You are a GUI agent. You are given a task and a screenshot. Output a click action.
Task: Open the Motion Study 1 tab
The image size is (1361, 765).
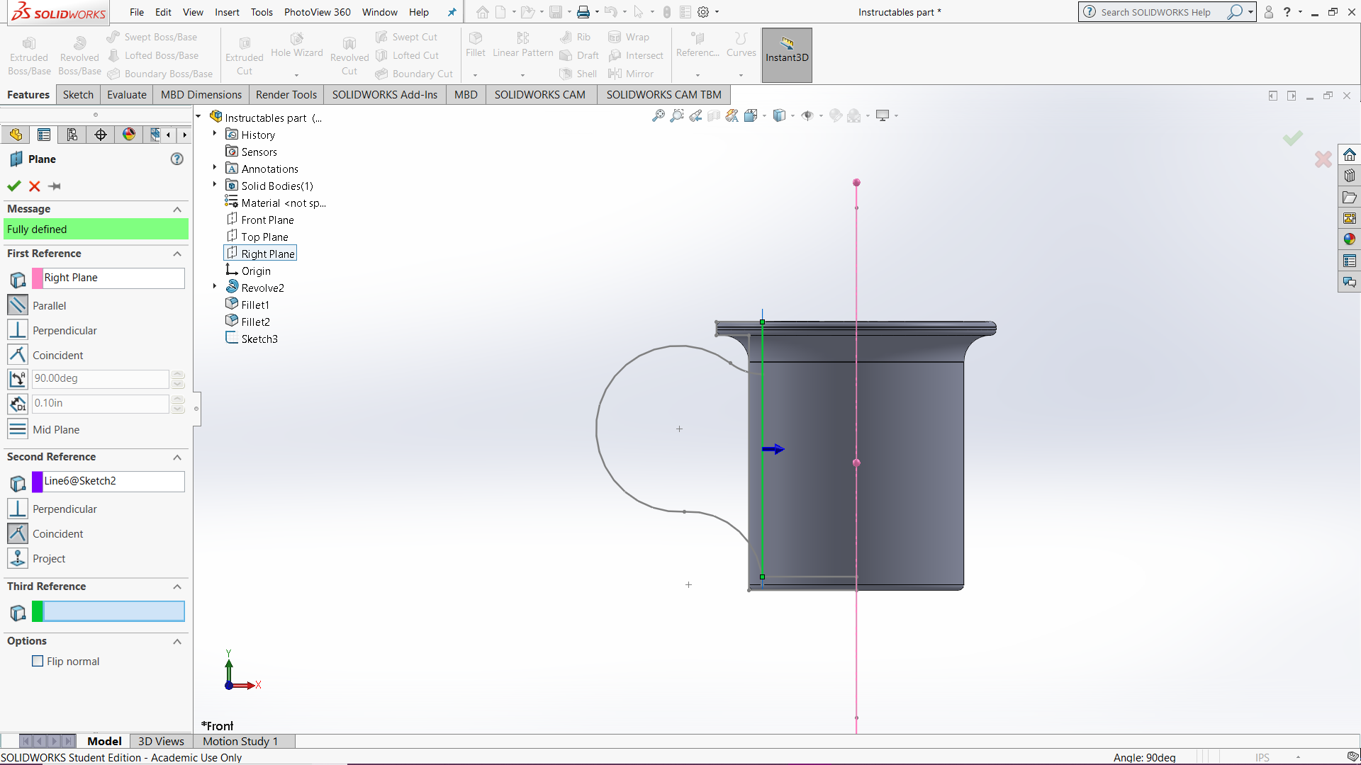pos(240,741)
